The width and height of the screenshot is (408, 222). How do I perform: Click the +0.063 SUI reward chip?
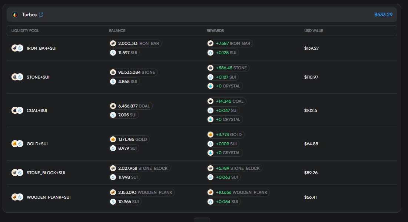coord(223,177)
